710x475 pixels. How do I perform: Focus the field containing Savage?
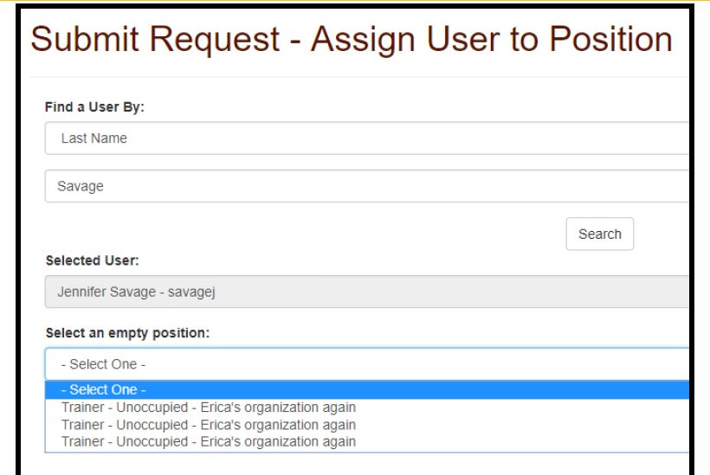pyautogui.click(x=367, y=186)
